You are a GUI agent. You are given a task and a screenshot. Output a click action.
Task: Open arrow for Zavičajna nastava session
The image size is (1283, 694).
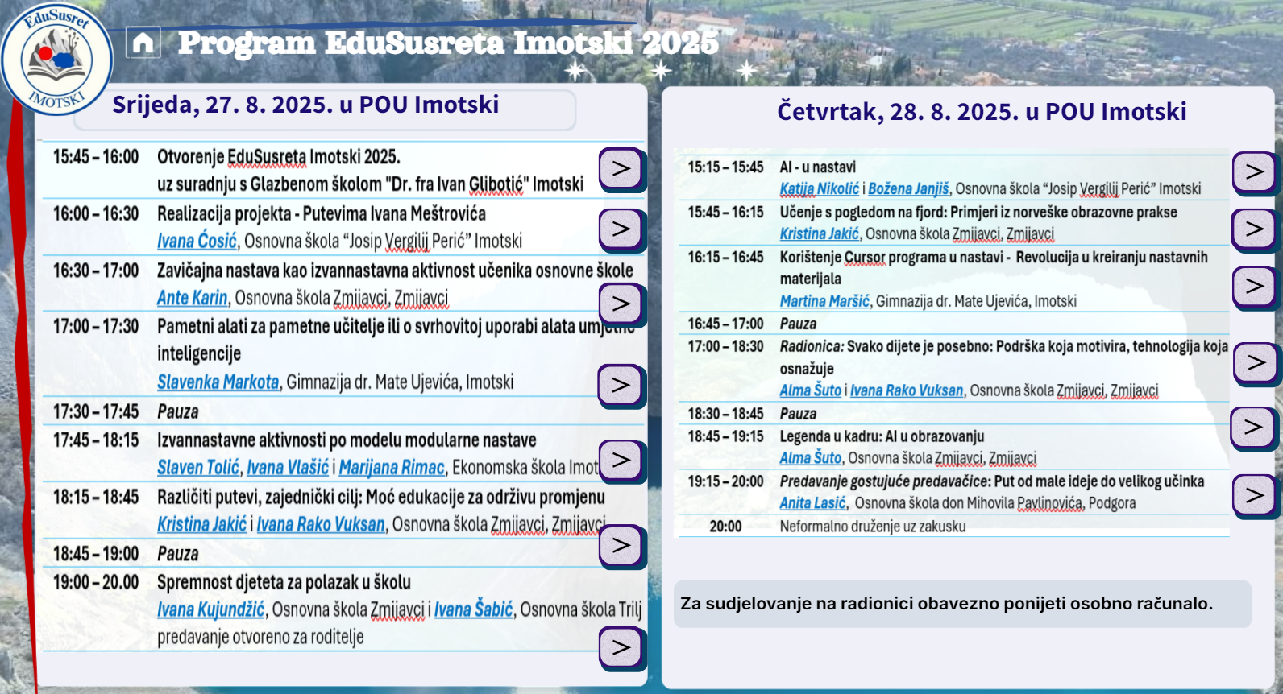[621, 304]
